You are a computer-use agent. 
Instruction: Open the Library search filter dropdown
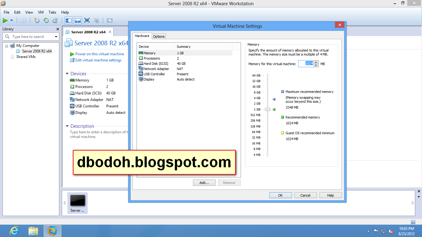[x=56, y=37]
